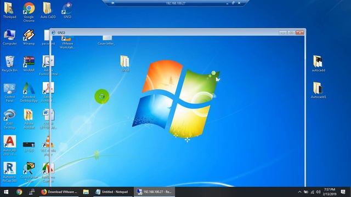The height and width of the screenshot is (197, 351).
Task: Select the autocadd folder on the right
Action: (318, 63)
